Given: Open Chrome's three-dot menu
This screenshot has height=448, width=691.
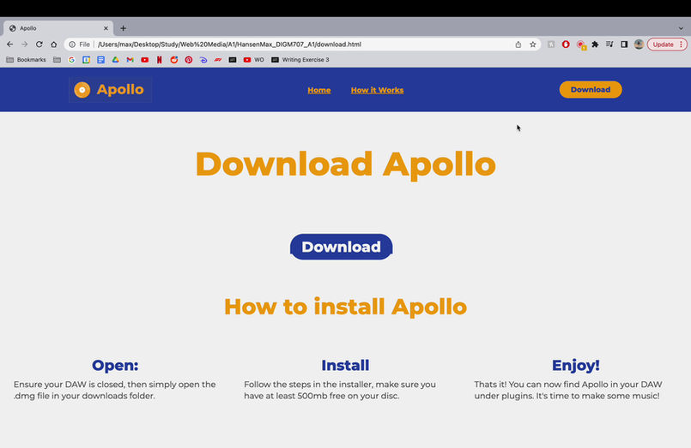Looking at the screenshot, I should tap(682, 45).
